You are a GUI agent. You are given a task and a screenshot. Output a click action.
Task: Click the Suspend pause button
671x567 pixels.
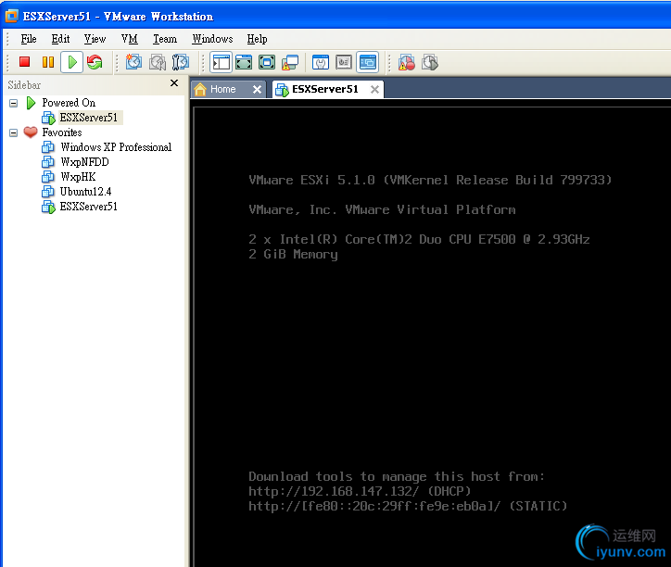coord(48,62)
